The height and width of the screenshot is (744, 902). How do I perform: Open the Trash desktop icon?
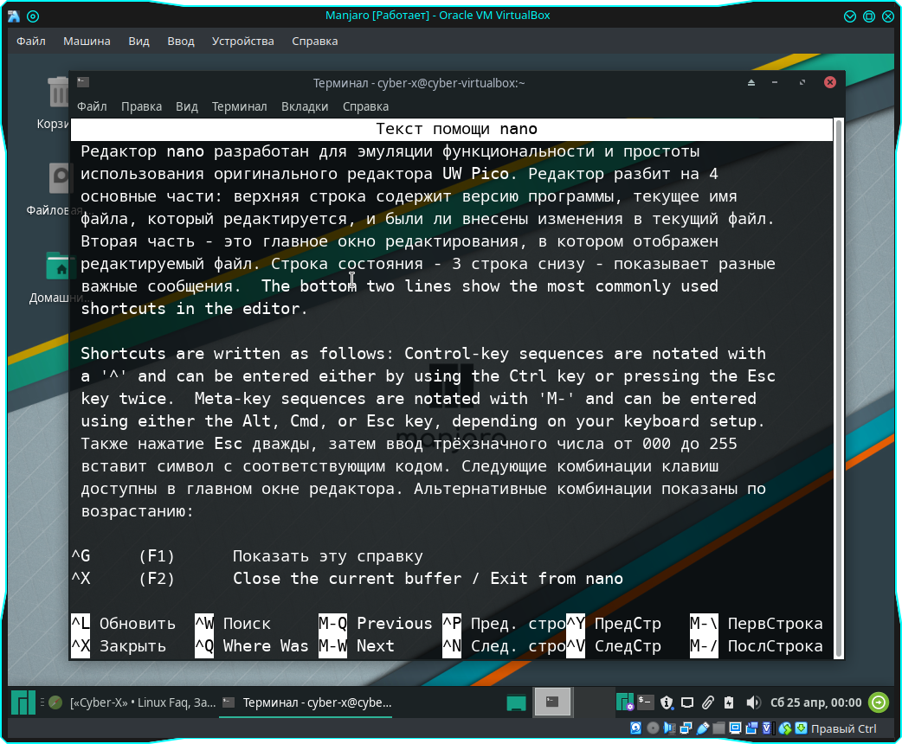pos(58,92)
